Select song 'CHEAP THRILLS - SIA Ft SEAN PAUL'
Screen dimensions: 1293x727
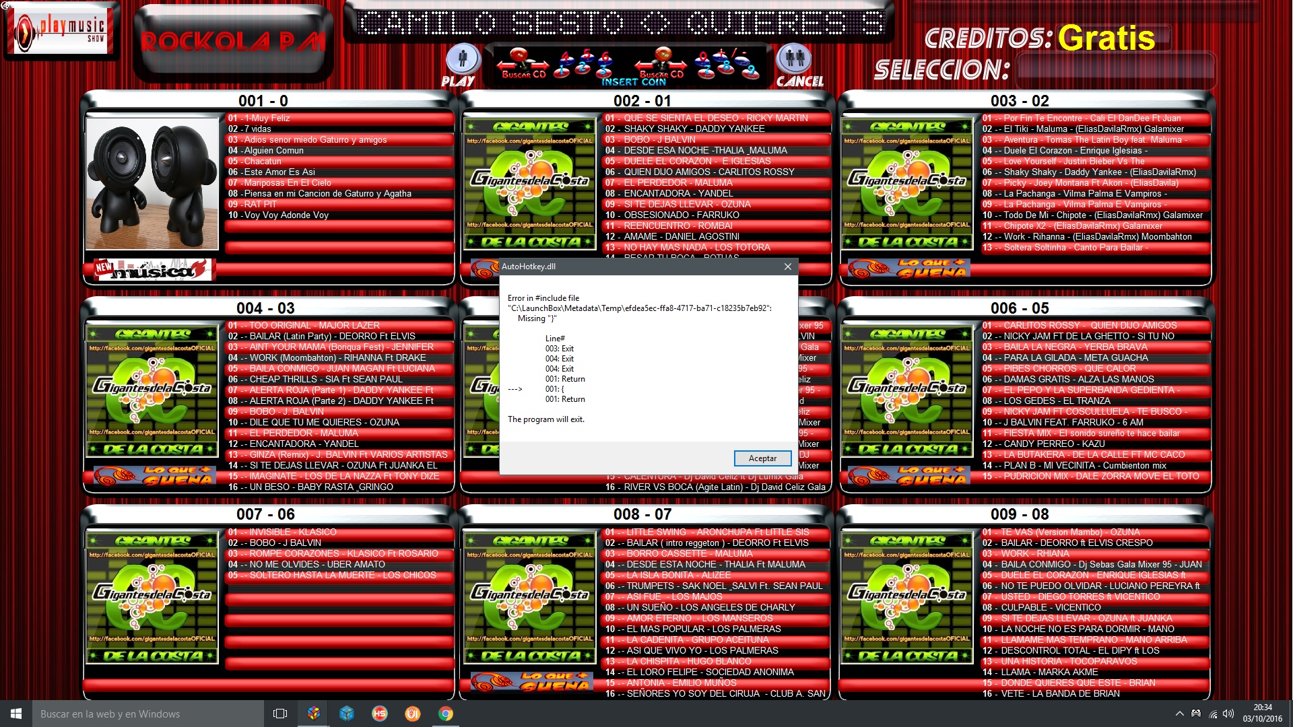point(339,379)
